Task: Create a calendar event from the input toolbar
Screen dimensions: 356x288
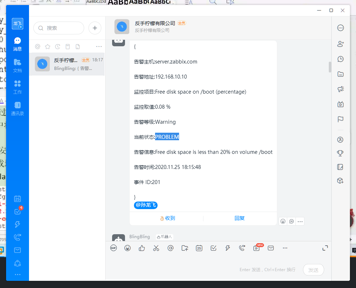Action: pos(199,248)
